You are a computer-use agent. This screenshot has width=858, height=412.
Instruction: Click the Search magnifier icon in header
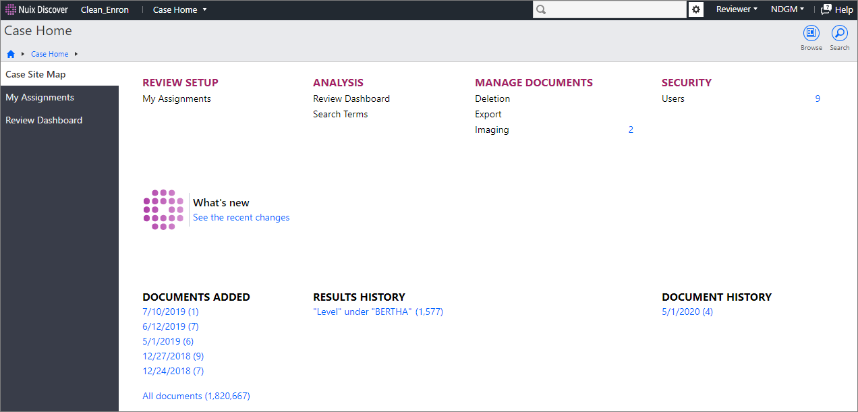(x=840, y=33)
